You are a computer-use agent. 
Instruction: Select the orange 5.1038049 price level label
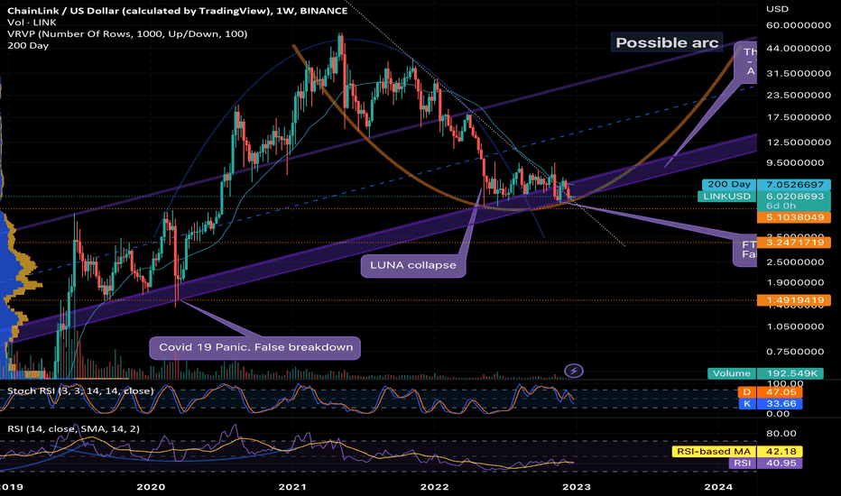tap(793, 217)
